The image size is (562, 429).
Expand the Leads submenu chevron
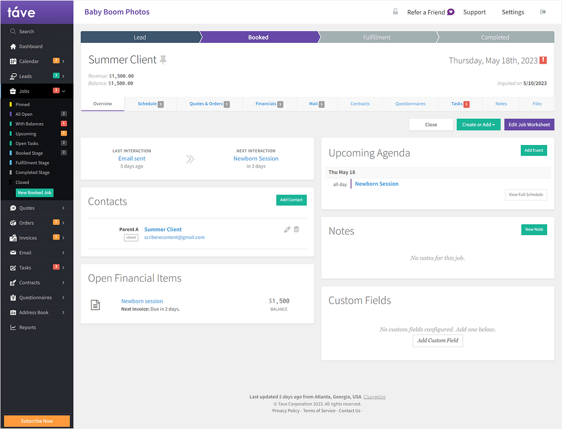coord(64,76)
